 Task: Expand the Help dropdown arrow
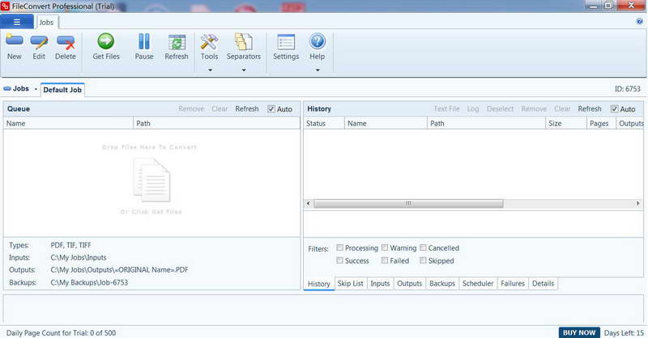(318, 70)
